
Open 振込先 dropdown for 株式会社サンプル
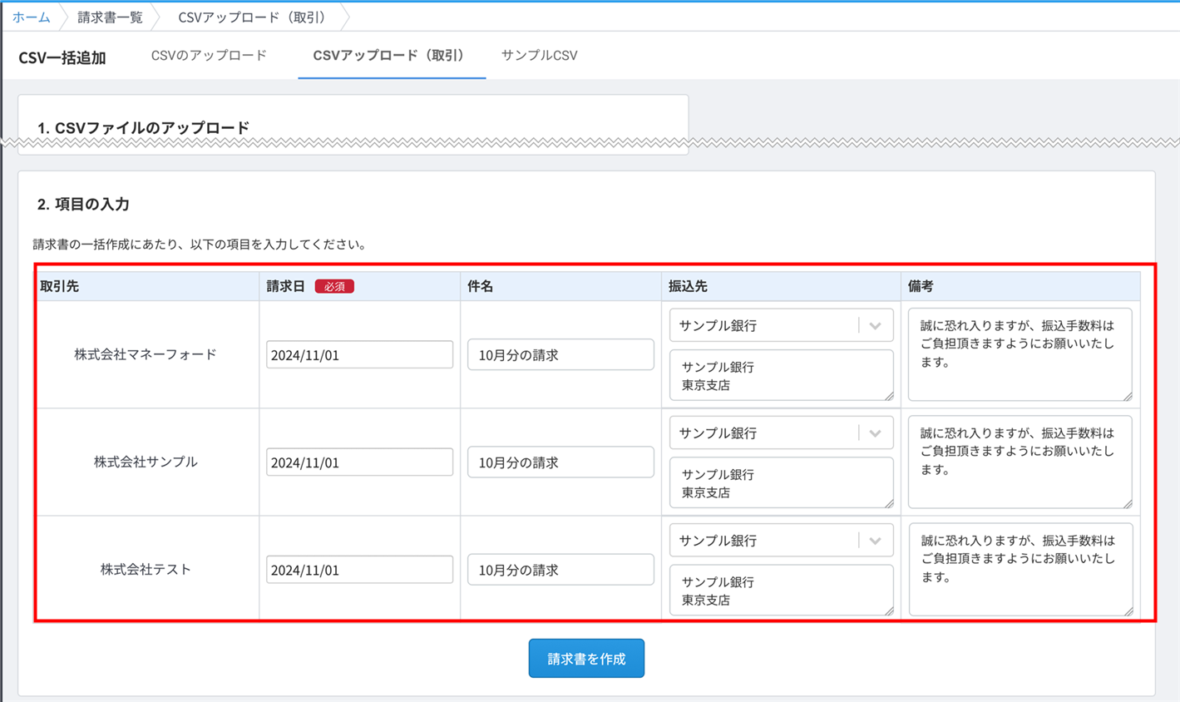coord(781,433)
